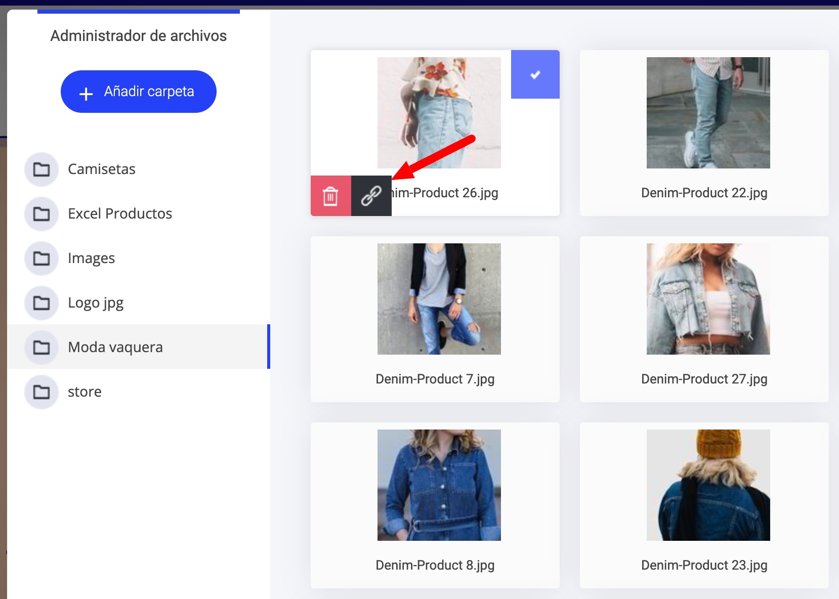839x599 pixels.
Task: Click the Denim-Product 26.jpg image preview
Action: [x=439, y=113]
